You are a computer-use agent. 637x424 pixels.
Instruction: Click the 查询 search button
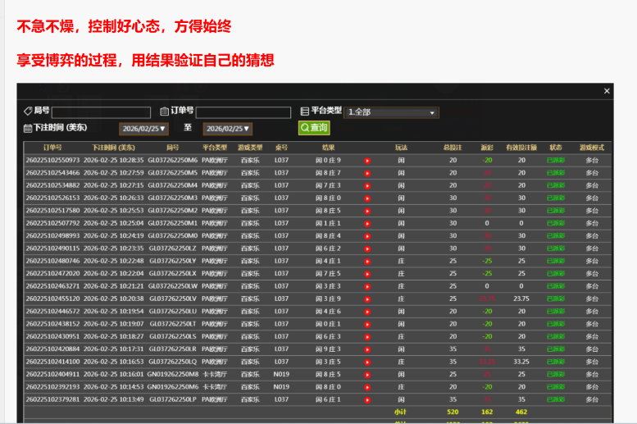[314, 128]
